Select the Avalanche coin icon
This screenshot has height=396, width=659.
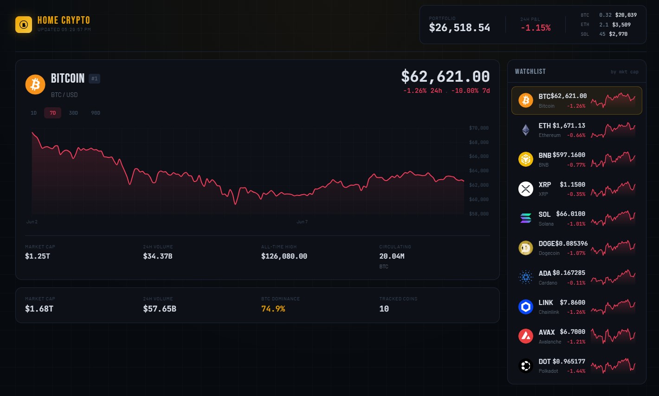pyautogui.click(x=526, y=336)
